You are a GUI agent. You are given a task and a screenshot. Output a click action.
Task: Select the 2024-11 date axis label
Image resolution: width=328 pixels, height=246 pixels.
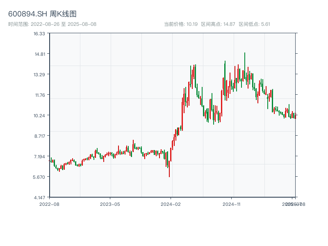232,204
